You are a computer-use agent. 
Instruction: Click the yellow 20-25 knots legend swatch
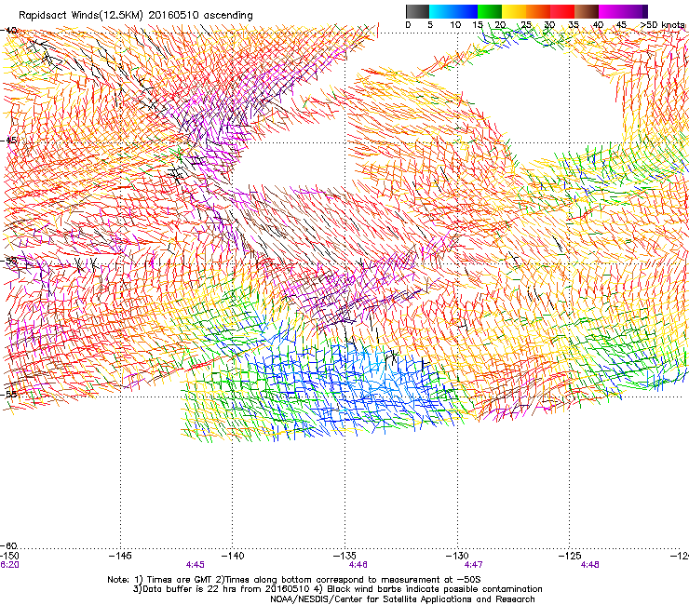514,11
